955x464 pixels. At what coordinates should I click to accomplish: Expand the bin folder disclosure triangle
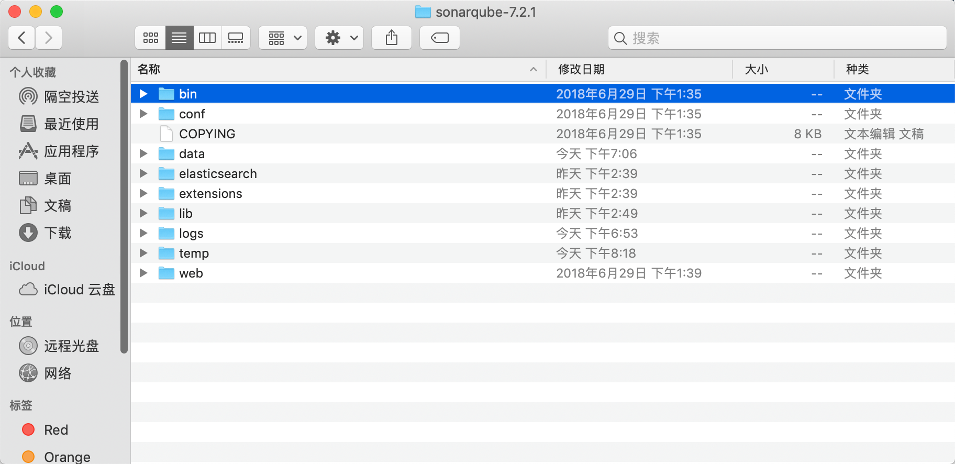tap(143, 94)
